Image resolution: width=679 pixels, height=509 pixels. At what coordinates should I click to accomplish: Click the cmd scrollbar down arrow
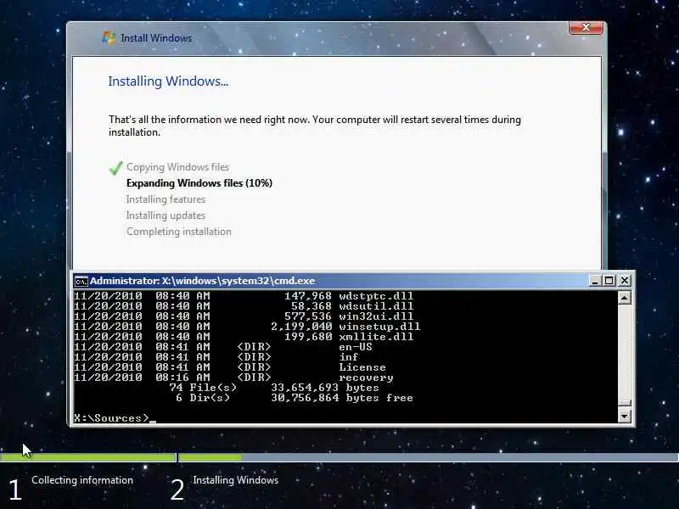(624, 416)
